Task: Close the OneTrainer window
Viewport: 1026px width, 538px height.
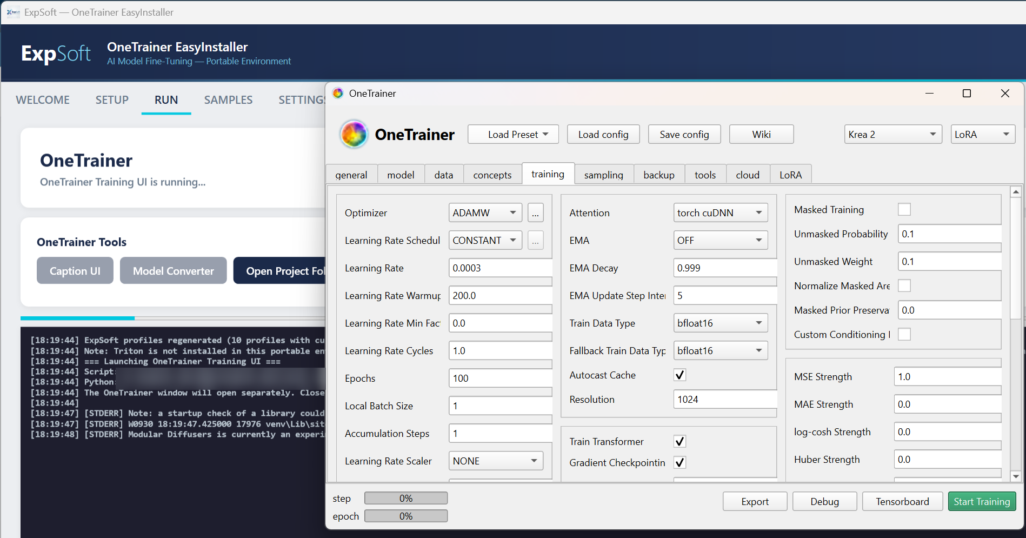Action: click(1005, 93)
